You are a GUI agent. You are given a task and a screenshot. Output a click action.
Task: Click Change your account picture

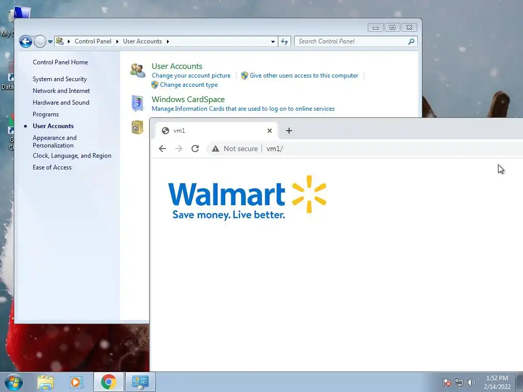pos(191,76)
